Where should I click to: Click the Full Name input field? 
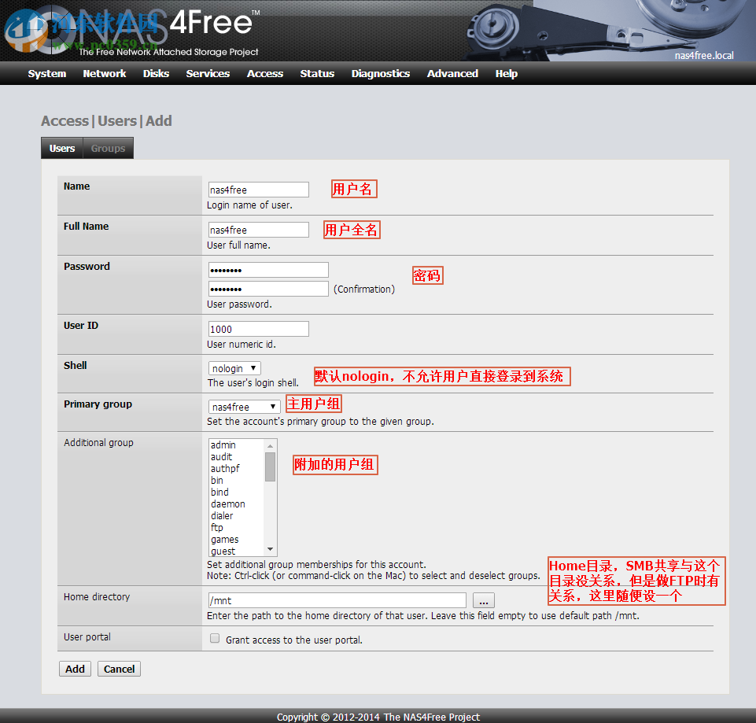[259, 230]
